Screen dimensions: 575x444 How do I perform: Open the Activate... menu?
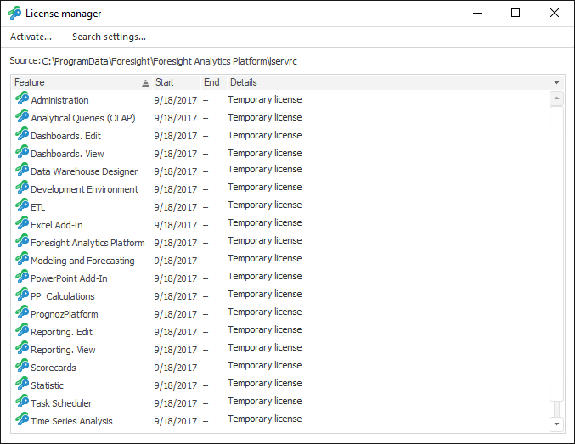pos(31,37)
